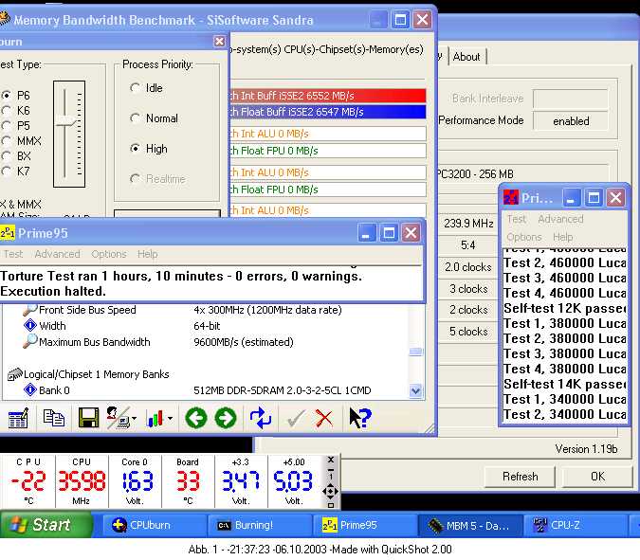Open dropdown arrow next to chart icon
This screenshot has height=560, width=640.
[x=170, y=419]
